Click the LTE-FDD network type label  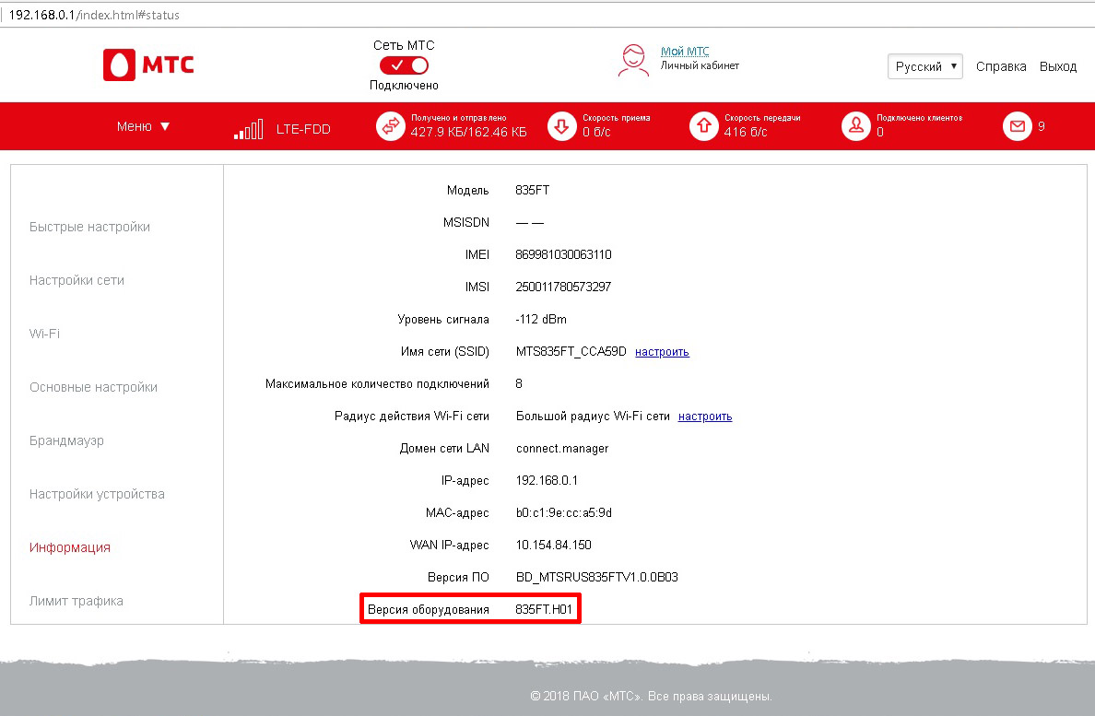pos(303,129)
